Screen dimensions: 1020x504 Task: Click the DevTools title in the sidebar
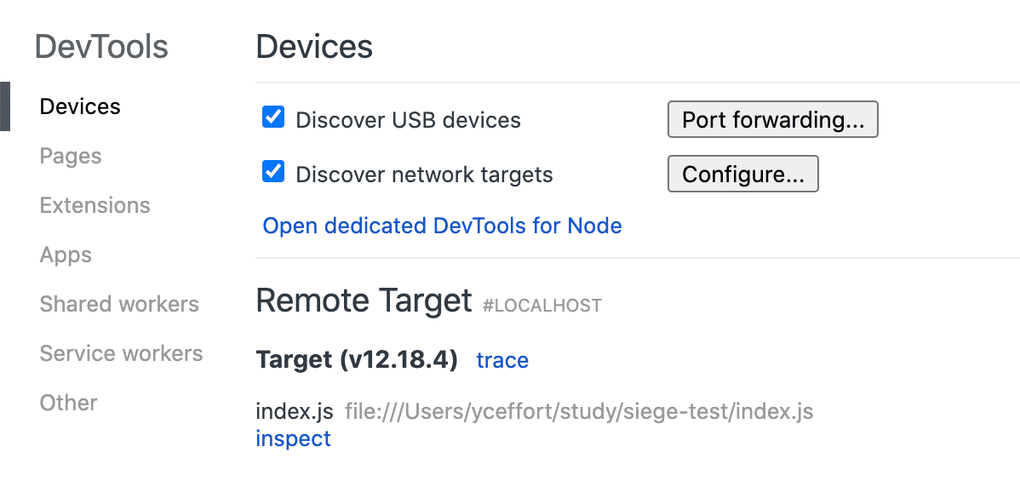tap(102, 47)
